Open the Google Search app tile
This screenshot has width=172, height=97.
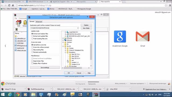coord(120,37)
